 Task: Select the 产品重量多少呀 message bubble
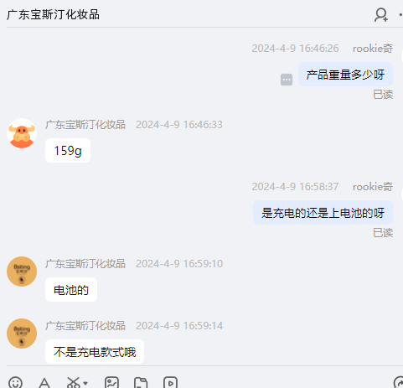tap(345, 75)
